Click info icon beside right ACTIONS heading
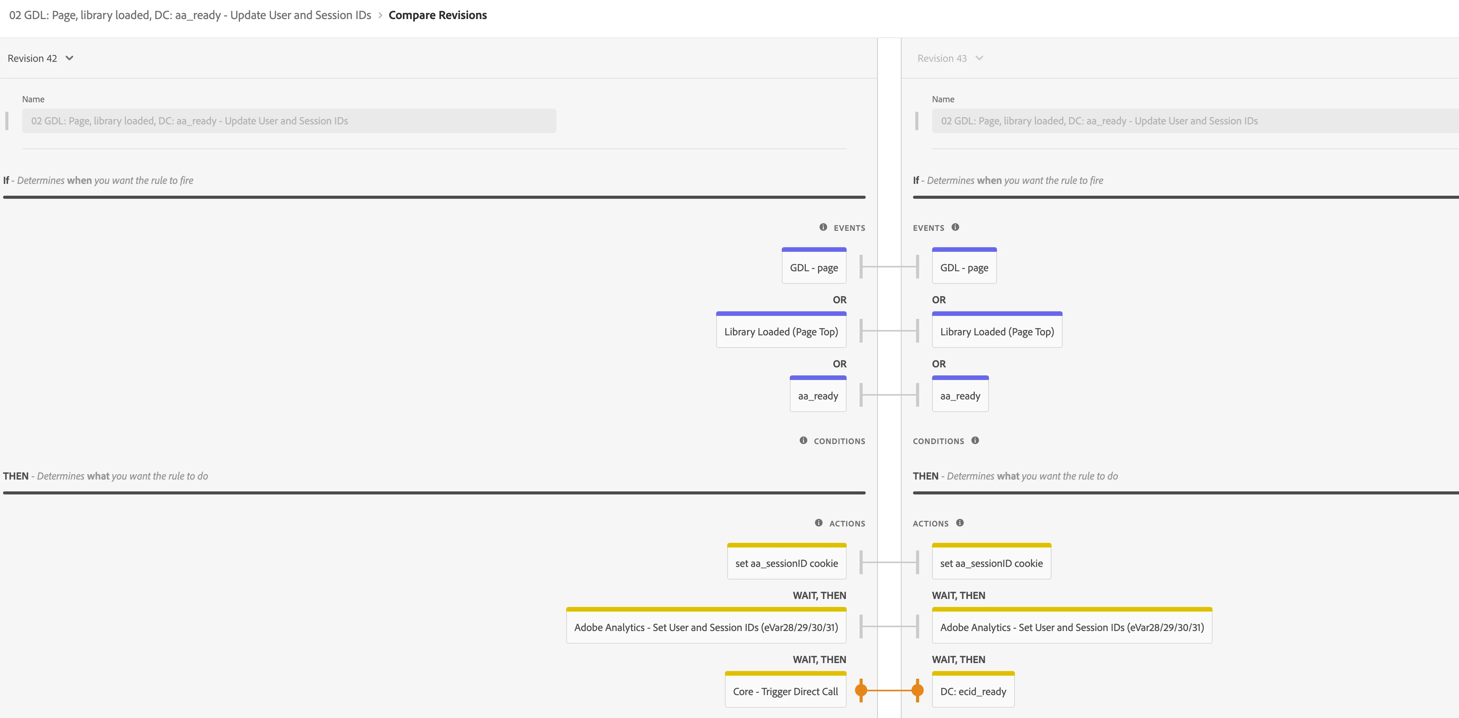1459x718 pixels. 960,523
